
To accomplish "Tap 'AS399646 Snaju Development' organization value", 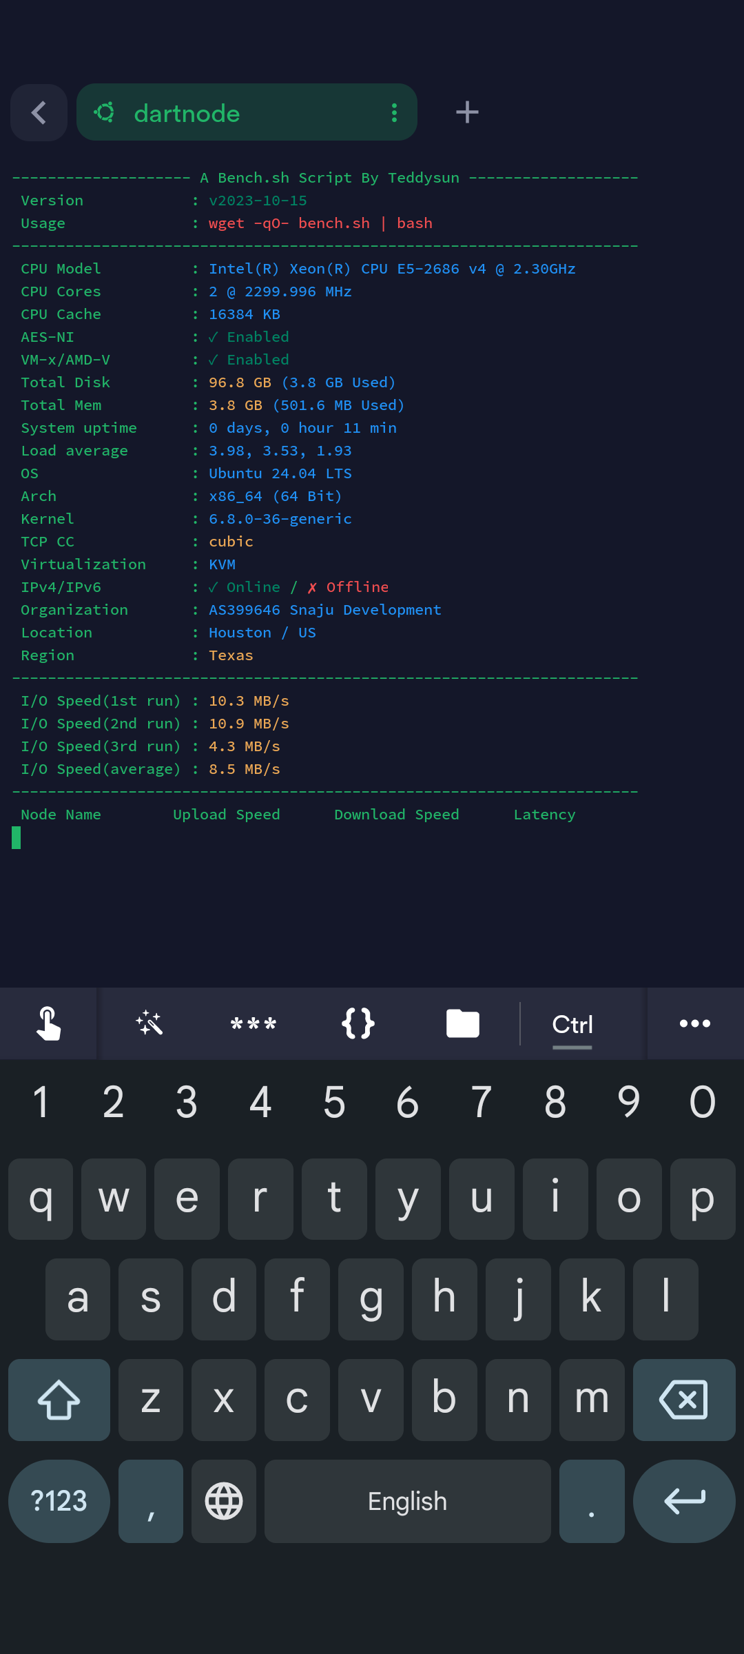I will (325, 610).
